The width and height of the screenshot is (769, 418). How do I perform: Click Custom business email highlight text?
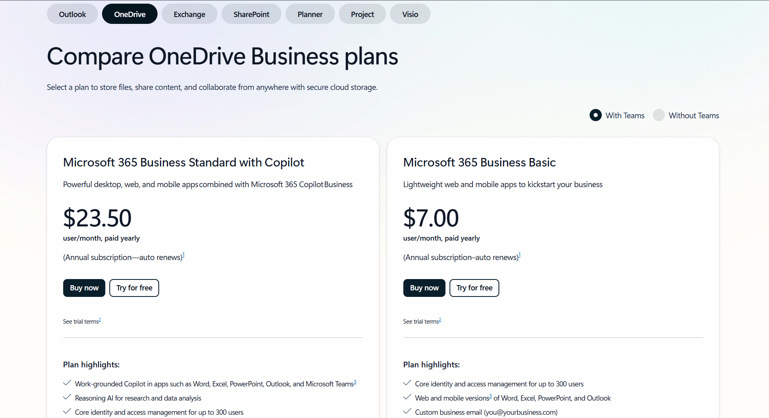(486, 412)
